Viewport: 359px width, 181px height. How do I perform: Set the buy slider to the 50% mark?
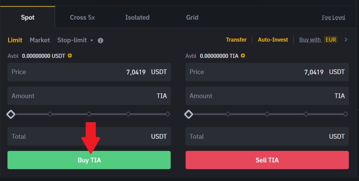[89, 114]
